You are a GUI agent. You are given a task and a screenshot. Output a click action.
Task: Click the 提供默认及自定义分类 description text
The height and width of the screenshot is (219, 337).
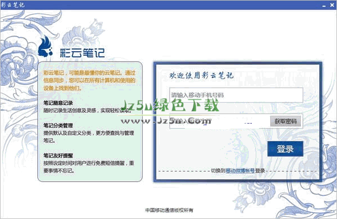tap(89, 137)
